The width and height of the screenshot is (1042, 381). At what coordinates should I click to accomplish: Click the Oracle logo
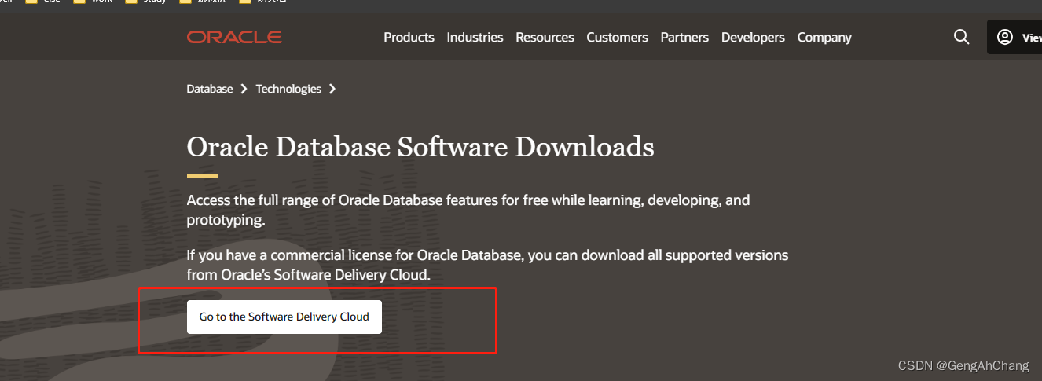click(x=234, y=37)
